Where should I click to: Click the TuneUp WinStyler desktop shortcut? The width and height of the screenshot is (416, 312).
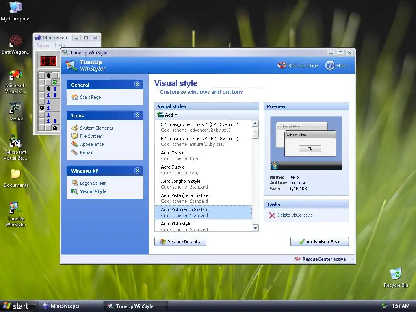click(16, 214)
